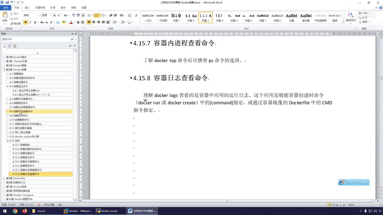Screen dimensions: 383x215
Task: Click the Strikethrough (abc) icon
Action: tap(42, 22)
